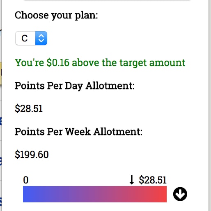Click the red end of the gradient bar

pos(161,194)
